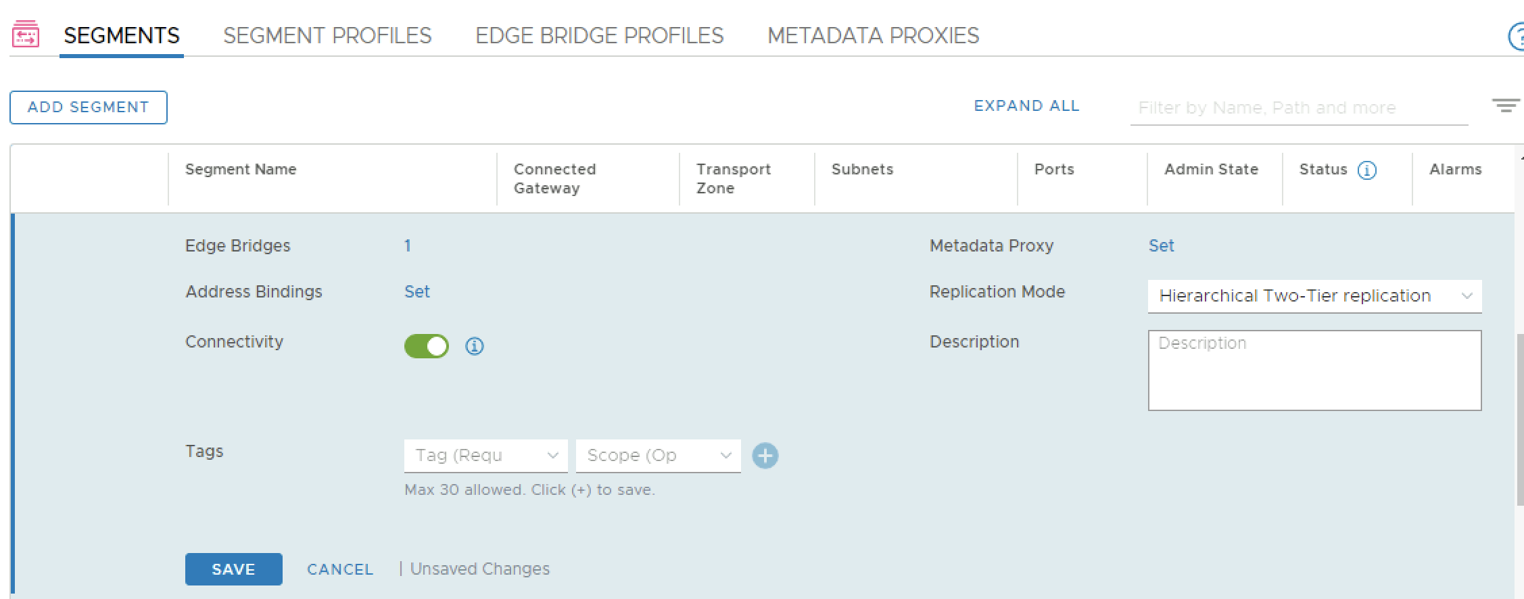The height and width of the screenshot is (599, 1524).
Task: Click the Status column info icon
Action: tap(1366, 170)
